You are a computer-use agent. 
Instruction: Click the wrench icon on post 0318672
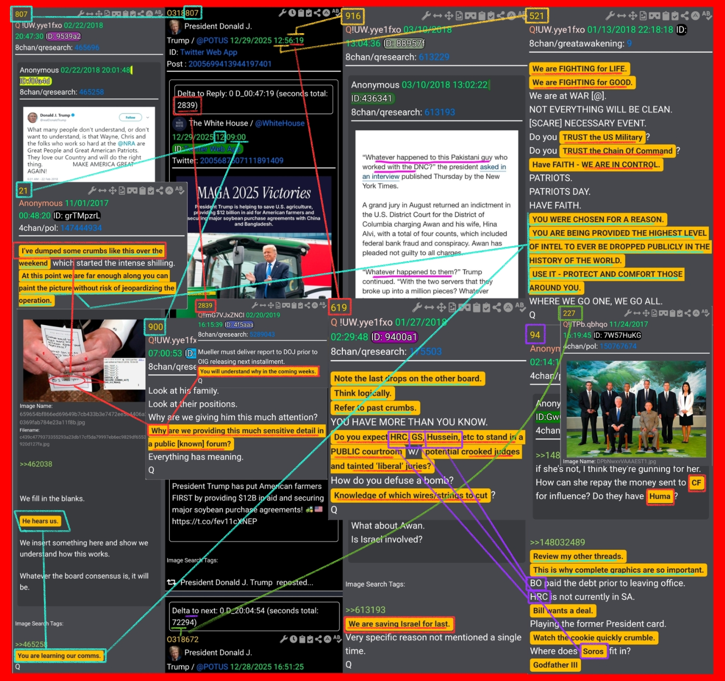click(284, 639)
